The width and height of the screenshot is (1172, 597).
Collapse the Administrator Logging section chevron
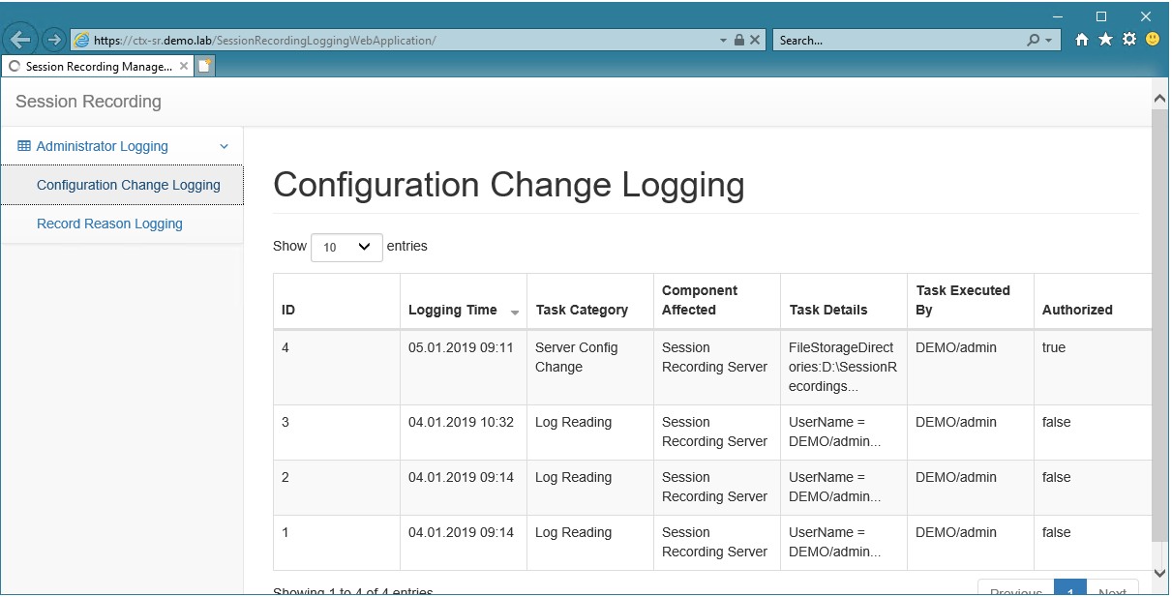(225, 146)
